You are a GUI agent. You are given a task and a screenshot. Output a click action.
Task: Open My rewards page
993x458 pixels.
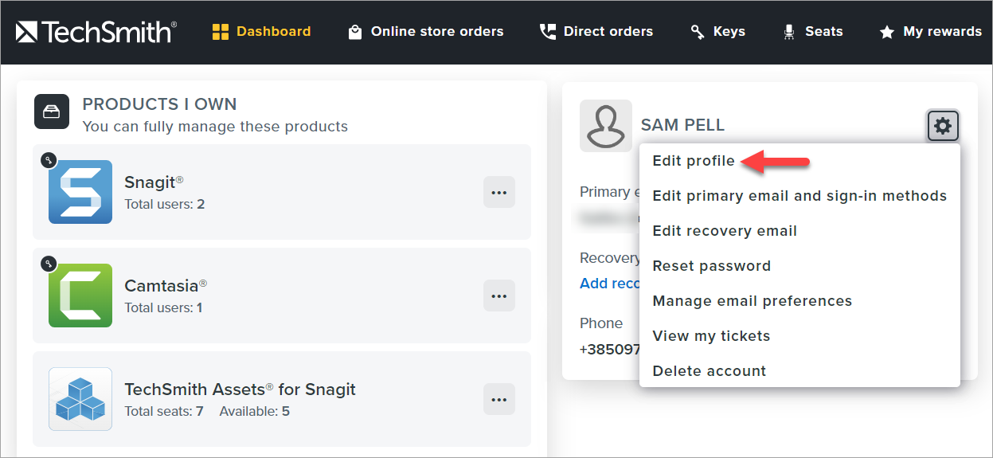930,32
